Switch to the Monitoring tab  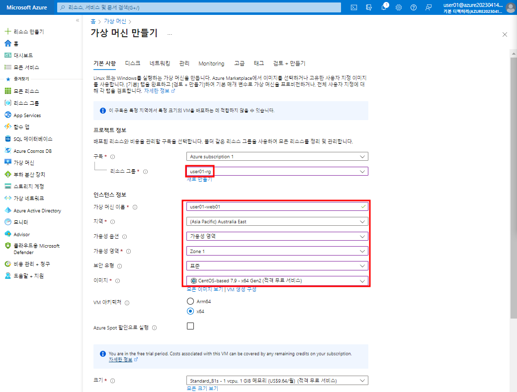point(211,64)
